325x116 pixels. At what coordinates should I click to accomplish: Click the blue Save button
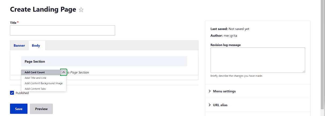point(19,109)
